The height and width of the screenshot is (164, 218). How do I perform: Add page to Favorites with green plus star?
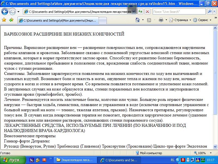[x=11, y=20]
